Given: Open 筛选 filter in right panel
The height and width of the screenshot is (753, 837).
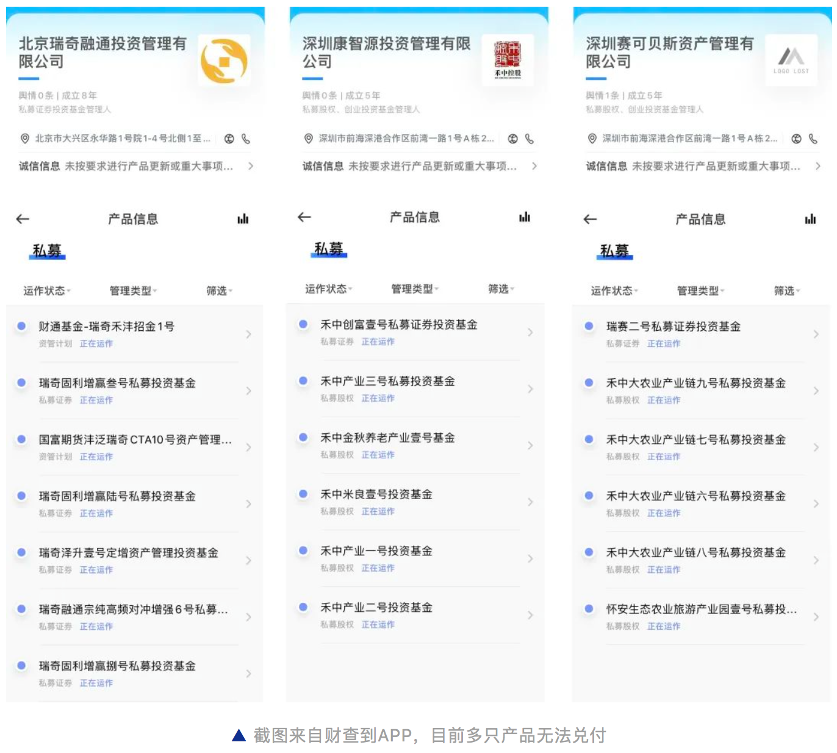Looking at the screenshot, I should click(x=787, y=291).
